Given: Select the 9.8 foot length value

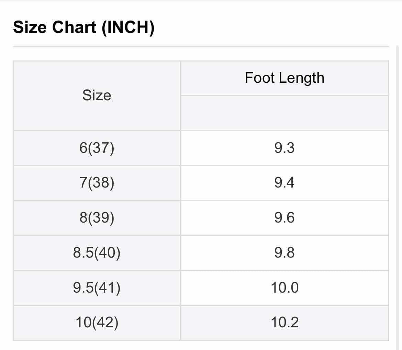Looking at the screenshot, I should [x=284, y=253].
